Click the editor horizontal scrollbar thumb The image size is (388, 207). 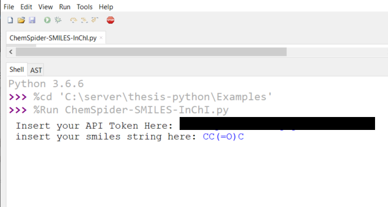click(151, 52)
